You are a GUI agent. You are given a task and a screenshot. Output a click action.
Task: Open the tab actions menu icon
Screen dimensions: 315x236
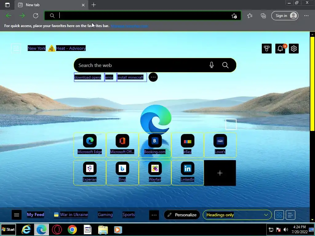(x=7, y=5)
